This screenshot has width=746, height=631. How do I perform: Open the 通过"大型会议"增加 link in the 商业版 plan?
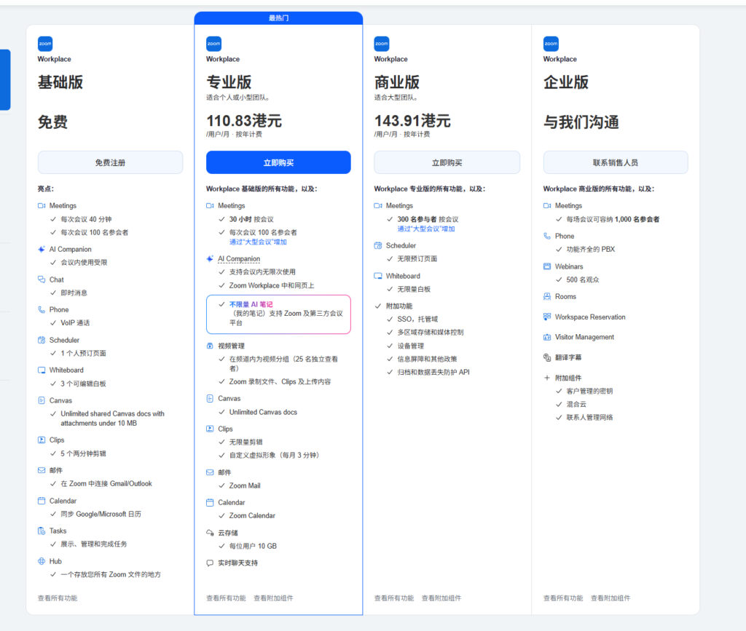click(425, 229)
